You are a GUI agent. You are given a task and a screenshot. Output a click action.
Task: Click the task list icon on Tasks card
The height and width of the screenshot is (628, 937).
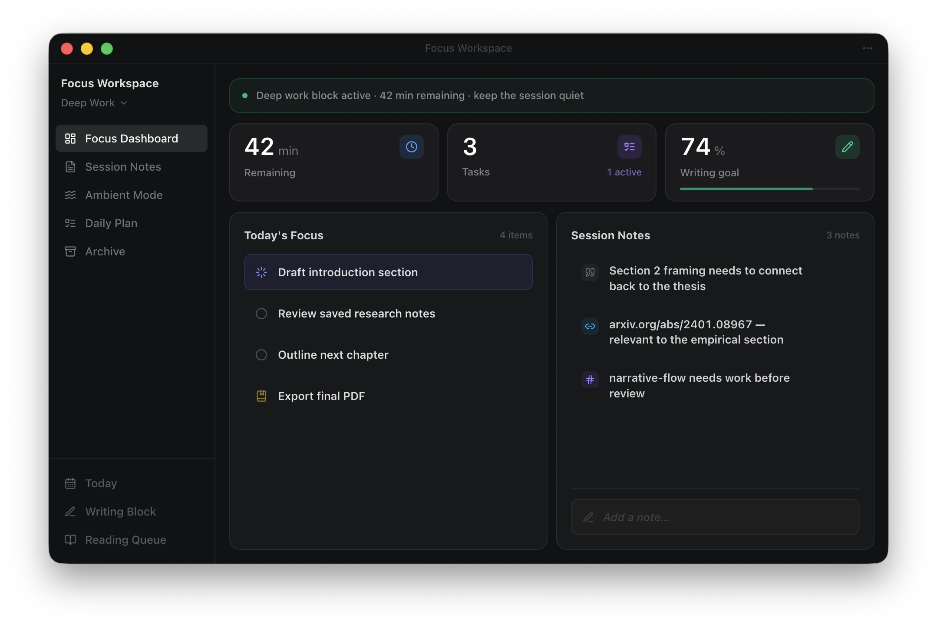tap(629, 147)
